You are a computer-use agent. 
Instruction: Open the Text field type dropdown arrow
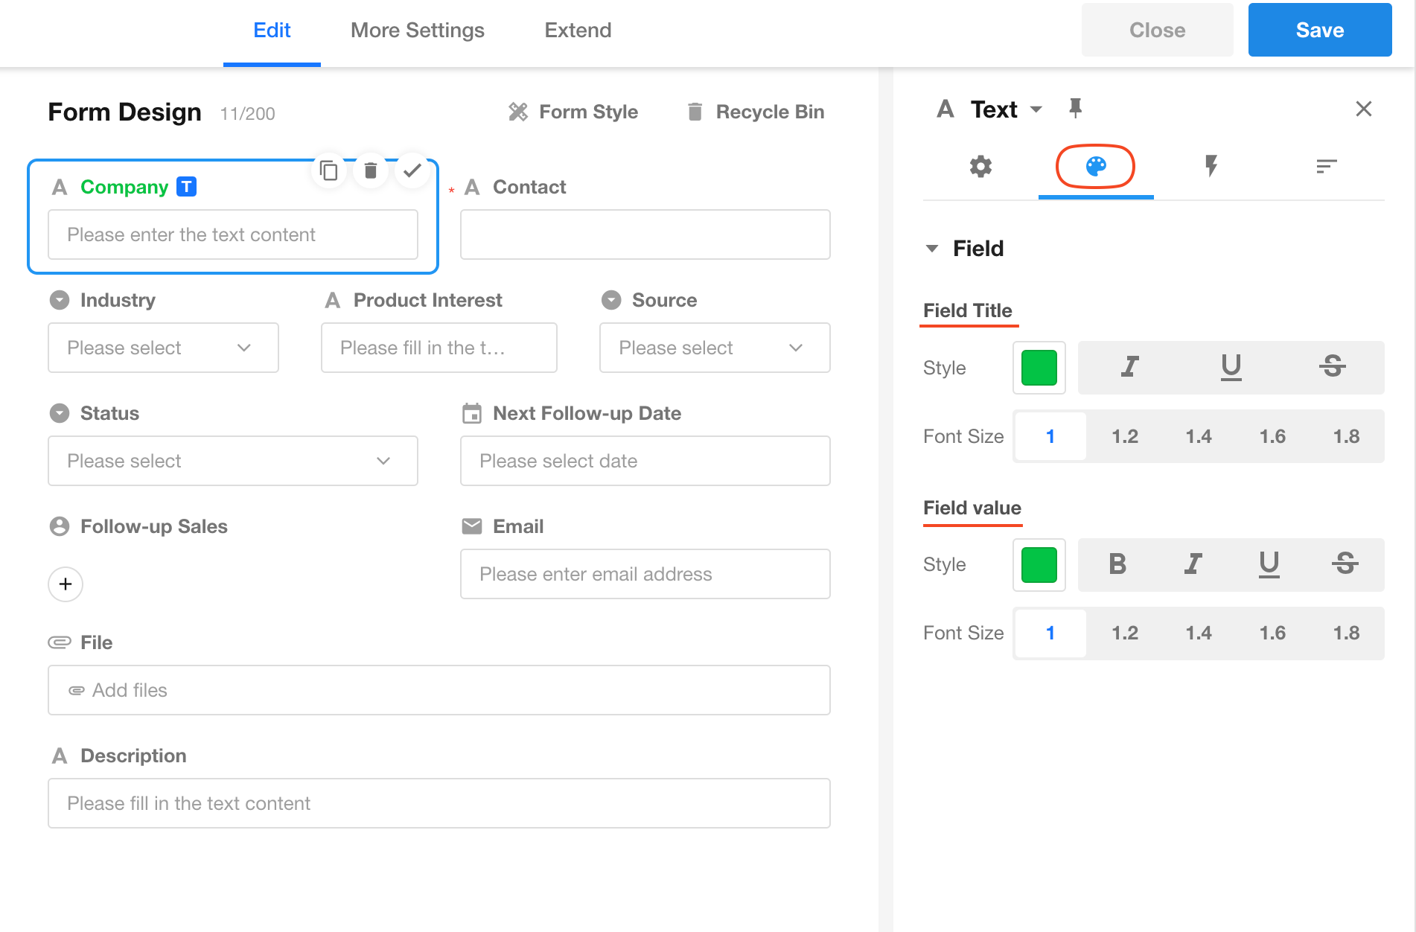(1036, 109)
